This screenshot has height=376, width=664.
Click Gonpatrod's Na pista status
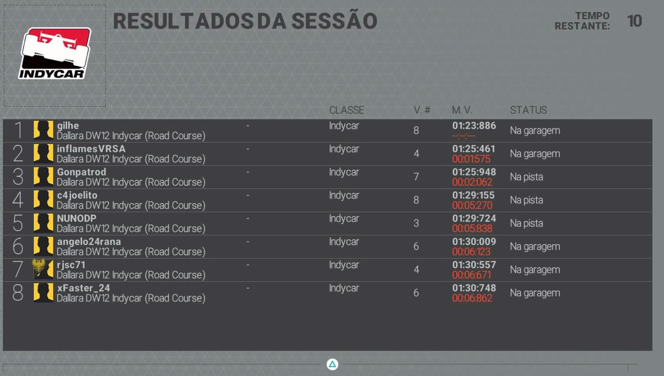coord(526,177)
